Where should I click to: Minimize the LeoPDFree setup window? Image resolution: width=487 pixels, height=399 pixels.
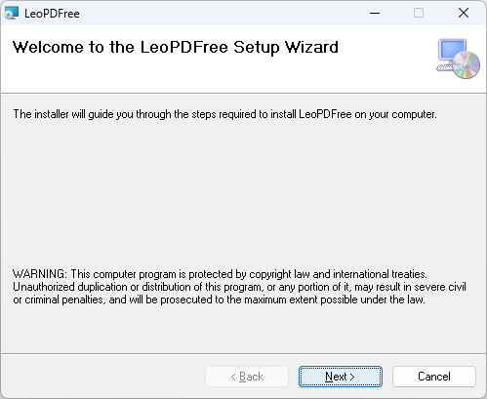tap(375, 13)
